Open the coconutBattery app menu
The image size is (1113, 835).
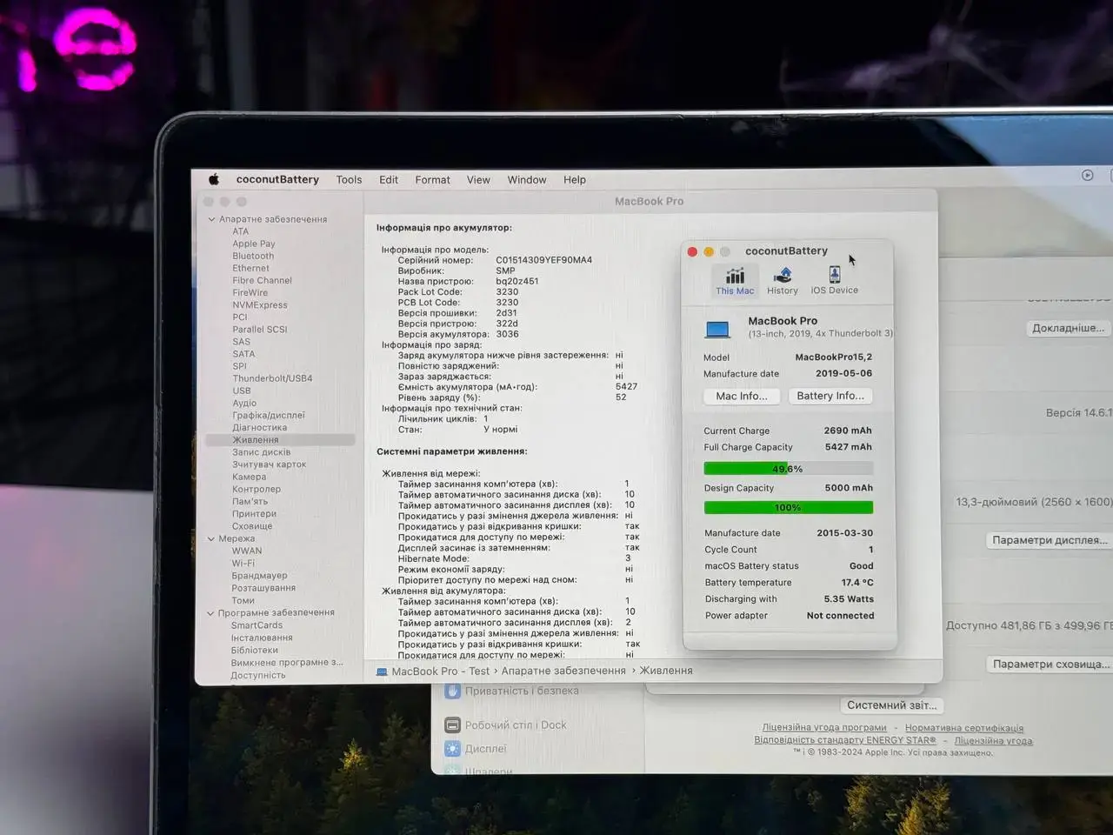point(277,179)
